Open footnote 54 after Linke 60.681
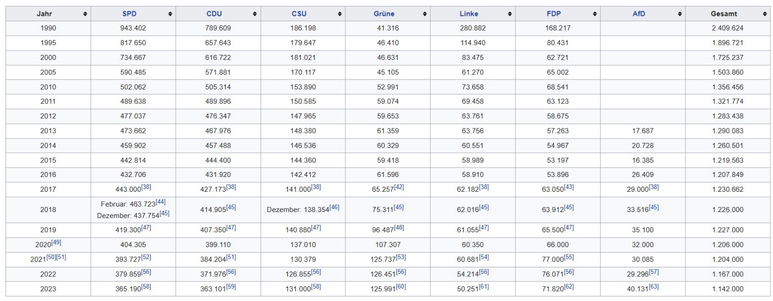 [483, 258]
